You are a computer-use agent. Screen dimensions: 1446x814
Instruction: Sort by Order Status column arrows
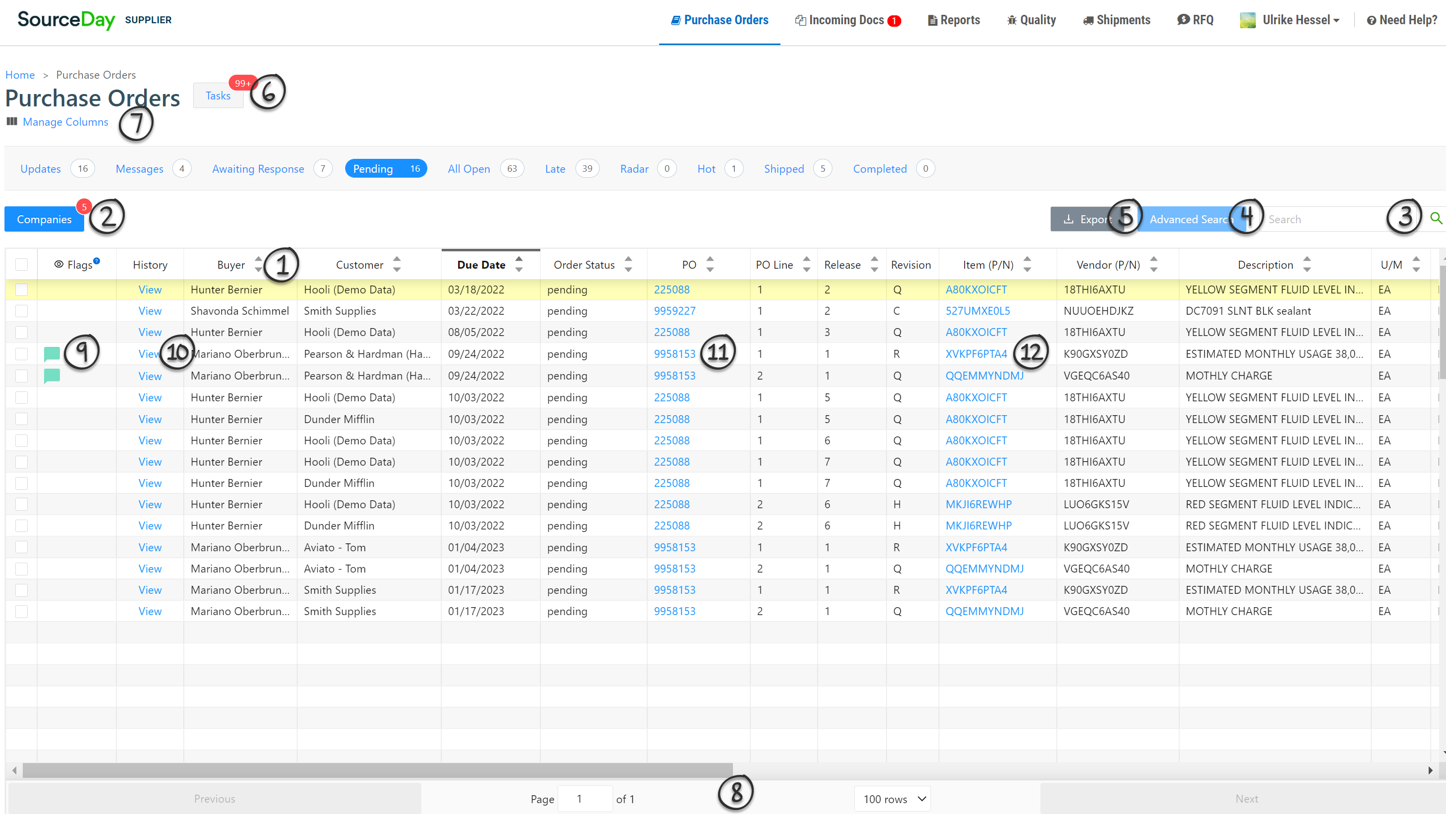click(x=628, y=264)
